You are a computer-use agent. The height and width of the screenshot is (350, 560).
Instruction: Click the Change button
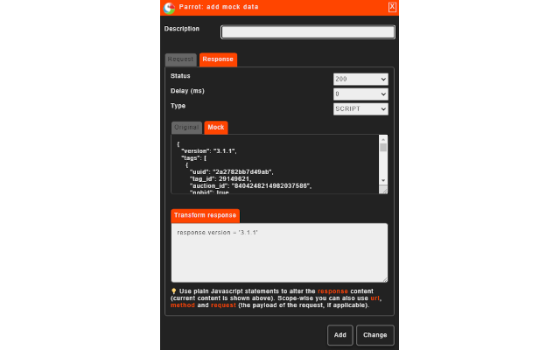click(375, 335)
